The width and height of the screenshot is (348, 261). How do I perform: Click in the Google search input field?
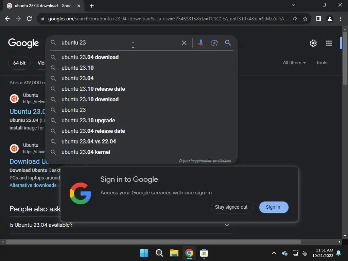(120, 42)
